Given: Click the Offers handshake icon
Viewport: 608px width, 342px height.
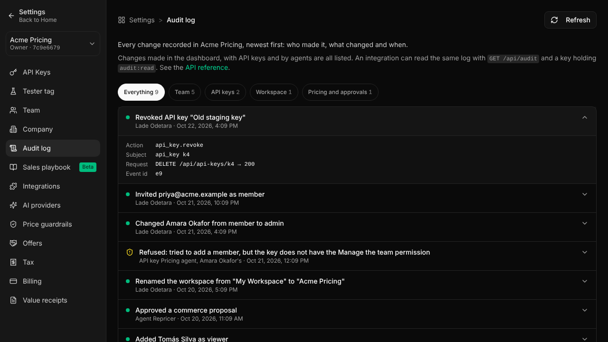Looking at the screenshot, I should pos(13,243).
